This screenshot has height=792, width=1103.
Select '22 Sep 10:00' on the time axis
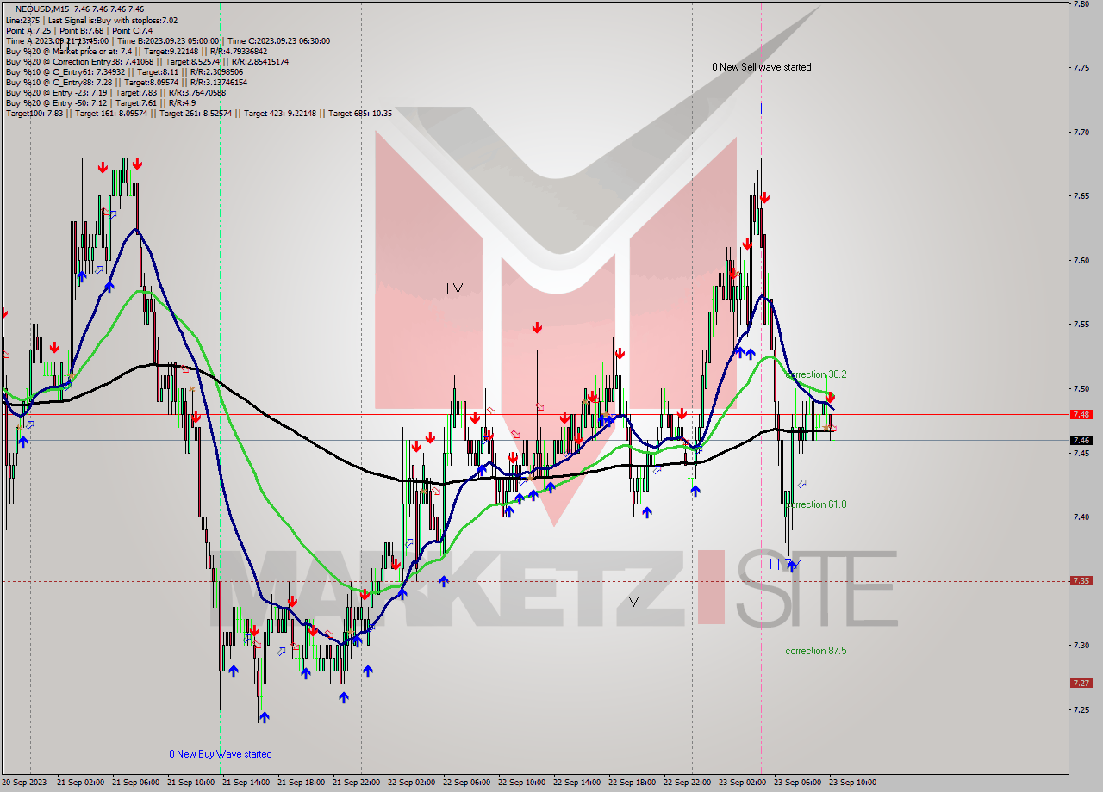click(x=521, y=783)
